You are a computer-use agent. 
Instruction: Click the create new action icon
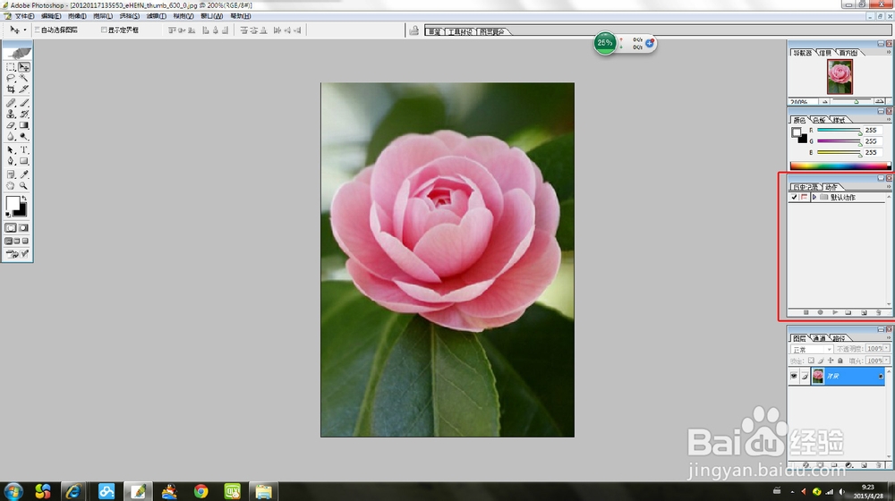tap(864, 313)
